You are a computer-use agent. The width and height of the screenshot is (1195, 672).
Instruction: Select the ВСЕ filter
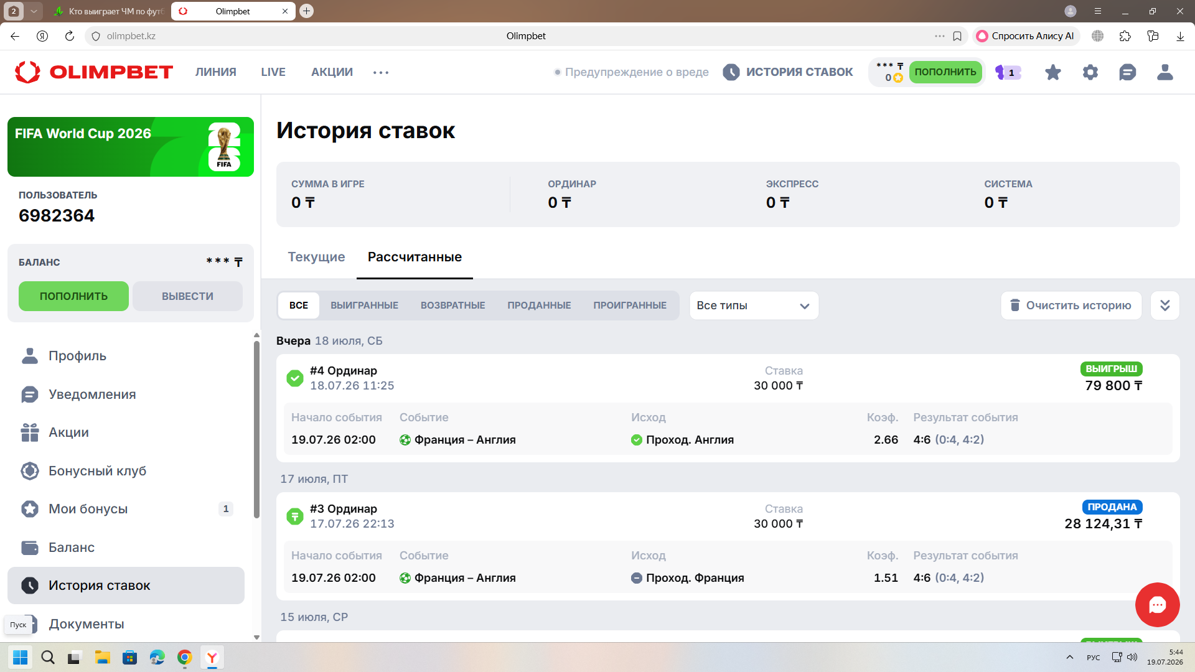point(299,306)
